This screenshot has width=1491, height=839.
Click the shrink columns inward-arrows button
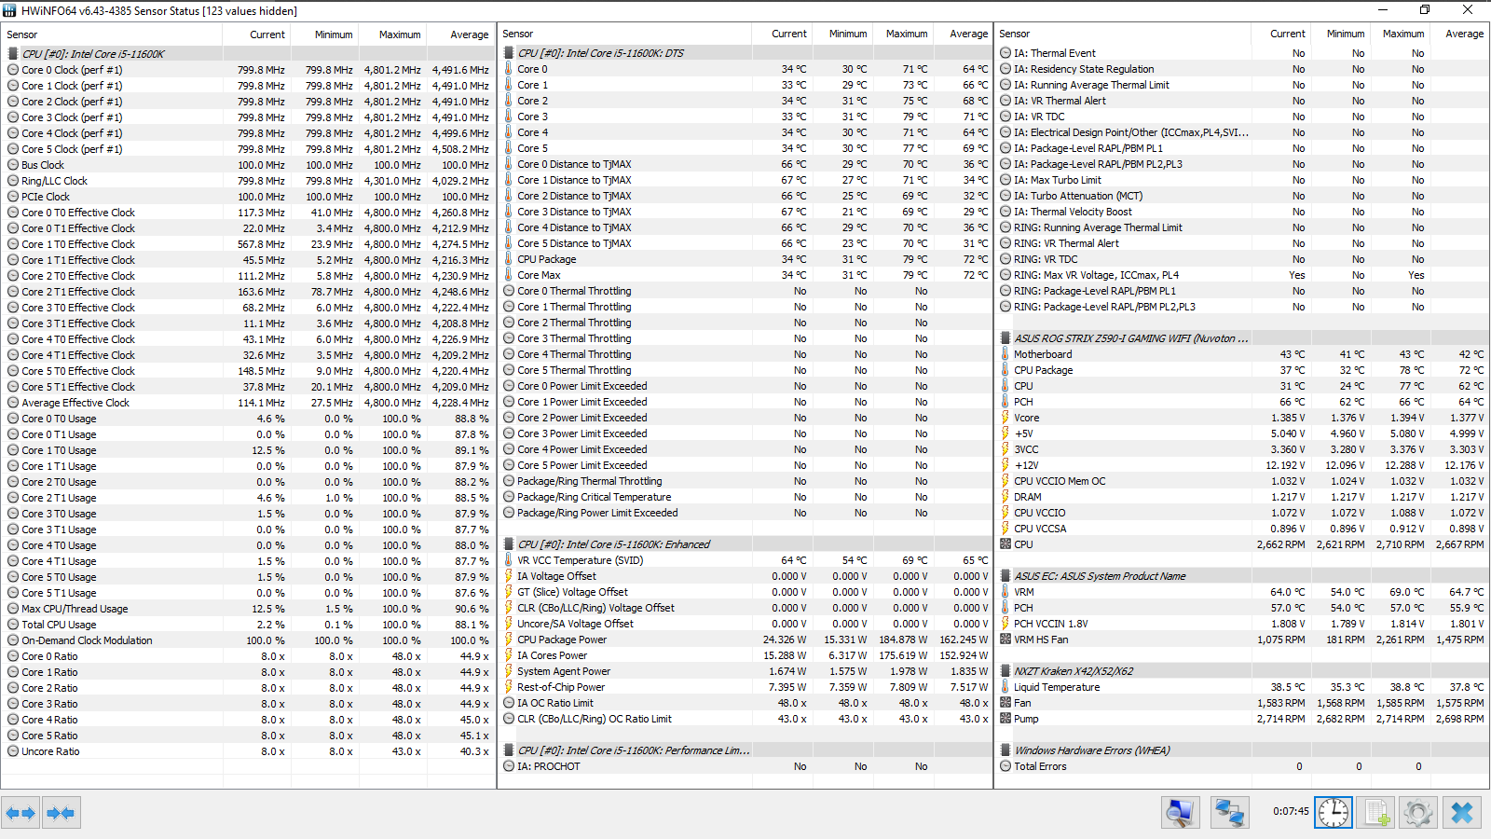[61, 813]
